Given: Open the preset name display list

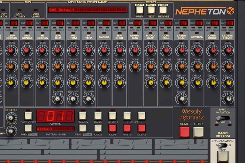Looking at the screenshot, I should coord(87,10).
